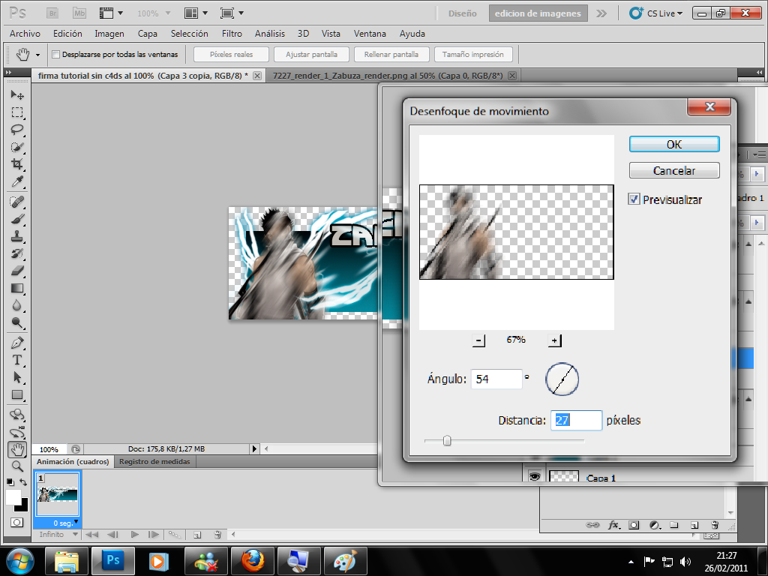Launch Mini Bridge from top bar

79,13
